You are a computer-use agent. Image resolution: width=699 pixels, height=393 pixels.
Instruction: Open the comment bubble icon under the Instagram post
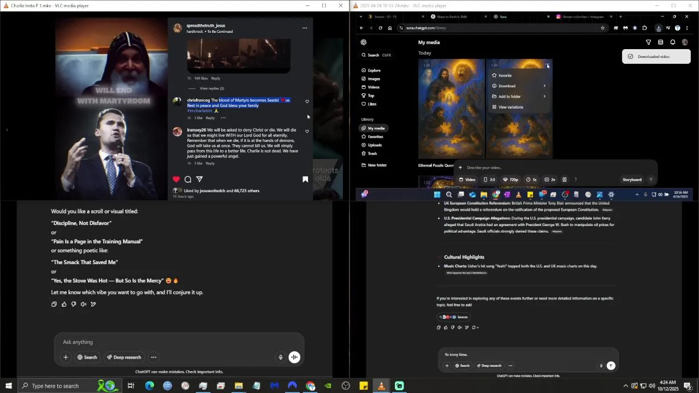tap(188, 179)
